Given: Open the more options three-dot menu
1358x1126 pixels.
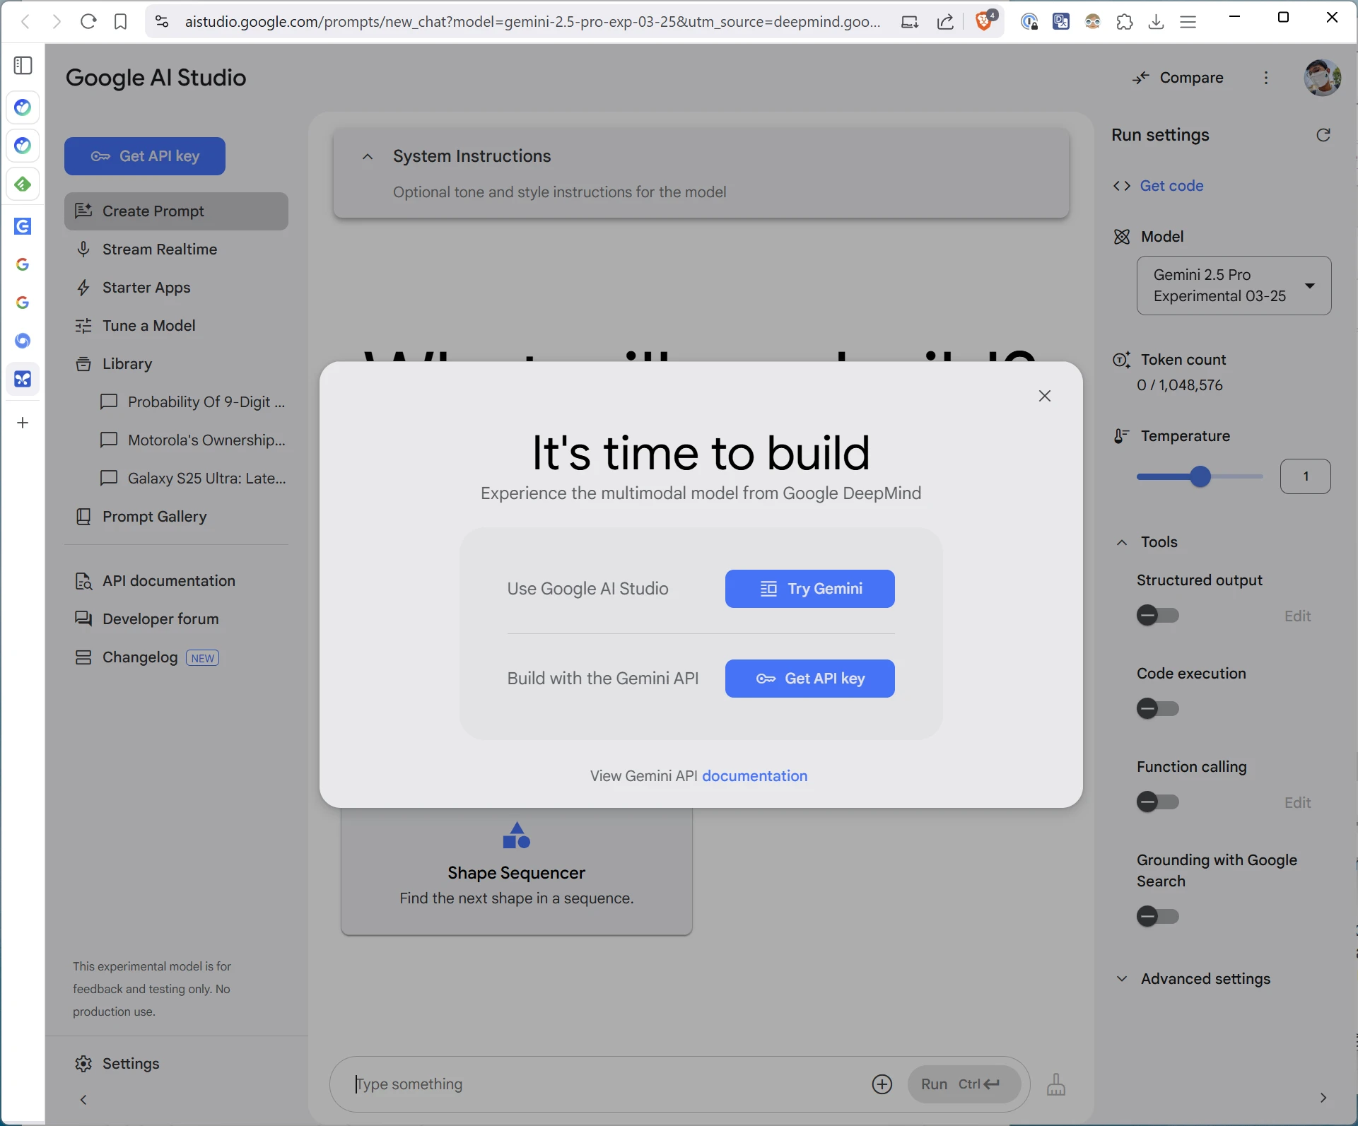Looking at the screenshot, I should (1266, 78).
